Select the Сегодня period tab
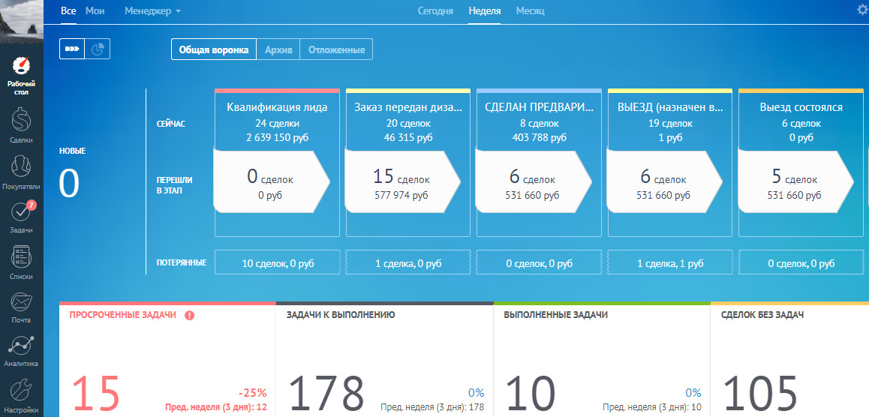The width and height of the screenshot is (869, 417). tap(435, 11)
